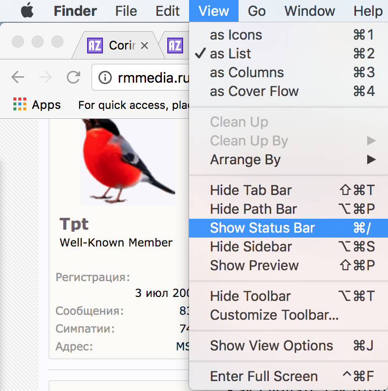Screen dimensions: 388x391
Task: Select the checked as List option
Action: [x=289, y=53]
